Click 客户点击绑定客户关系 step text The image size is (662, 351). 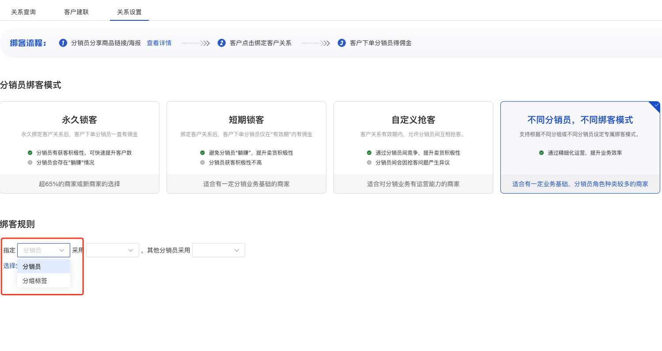tap(261, 43)
